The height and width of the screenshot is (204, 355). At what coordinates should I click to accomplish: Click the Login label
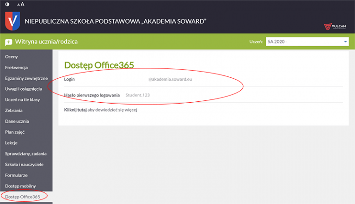point(69,80)
